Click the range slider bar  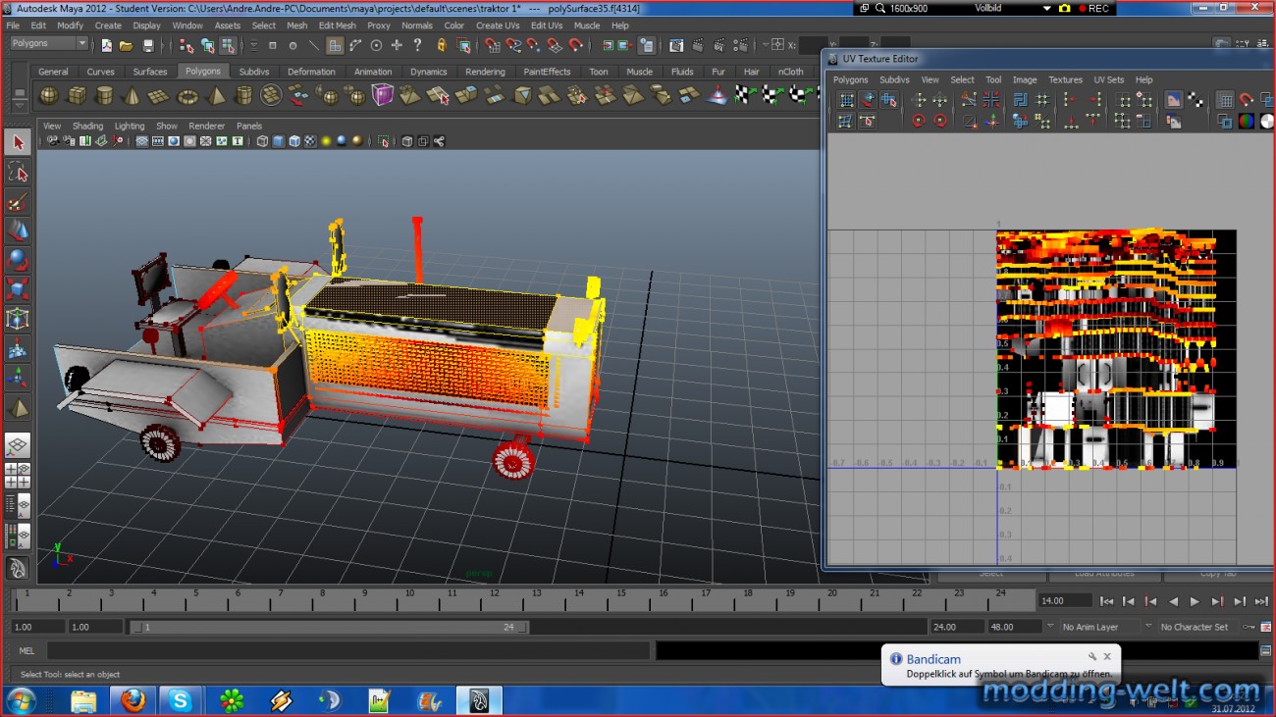329,627
